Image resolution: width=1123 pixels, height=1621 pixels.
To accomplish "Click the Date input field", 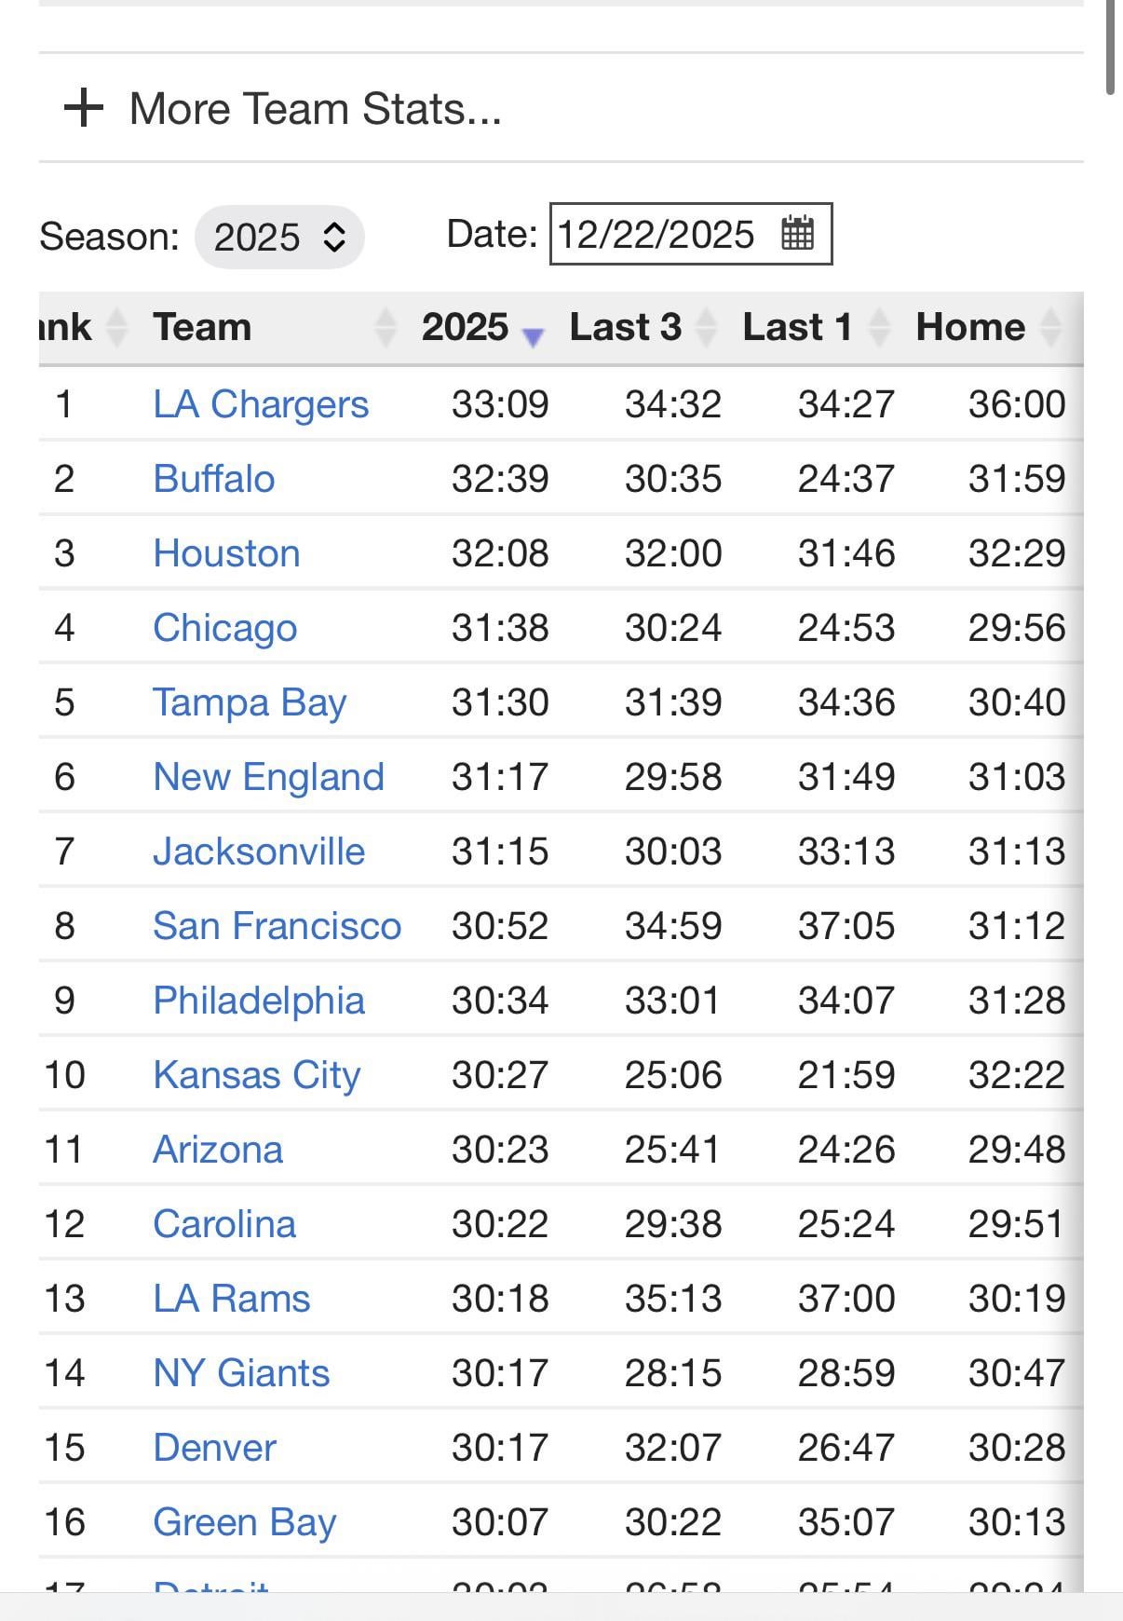I will [656, 234].
